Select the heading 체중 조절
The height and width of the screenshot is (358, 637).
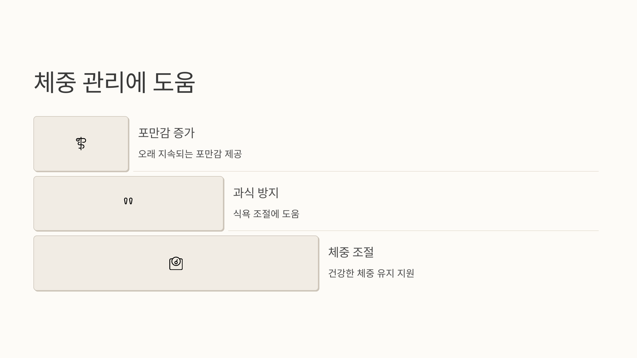351,252
